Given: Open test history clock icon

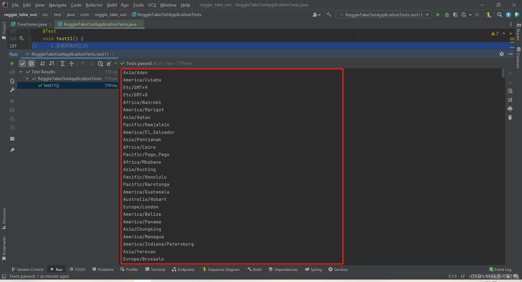Looking at the screenshot, I should [x=100, y=64].
